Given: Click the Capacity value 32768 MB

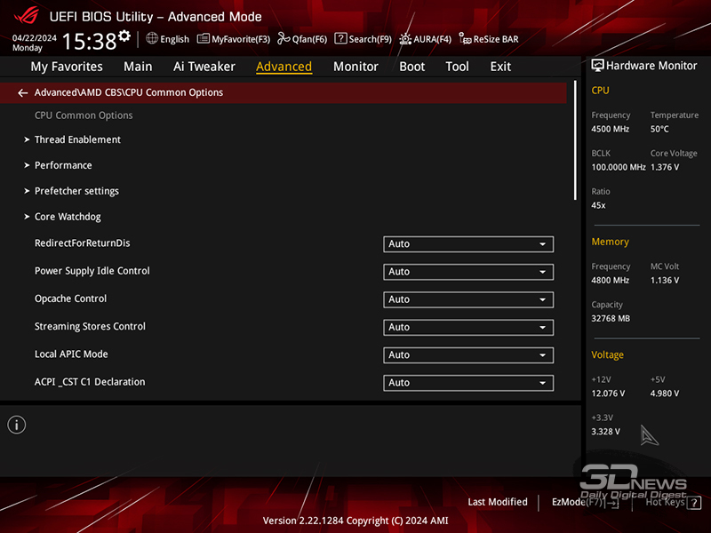Looking at the screenshot, I should coord(611,319).
